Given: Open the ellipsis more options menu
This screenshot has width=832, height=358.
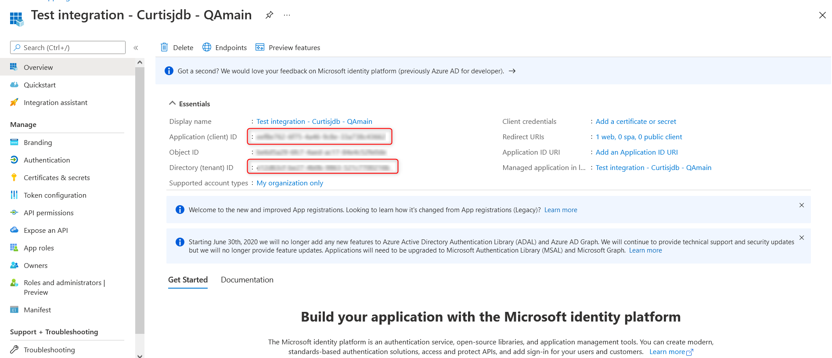Looking at the screenshot, I should coord(287,15).
